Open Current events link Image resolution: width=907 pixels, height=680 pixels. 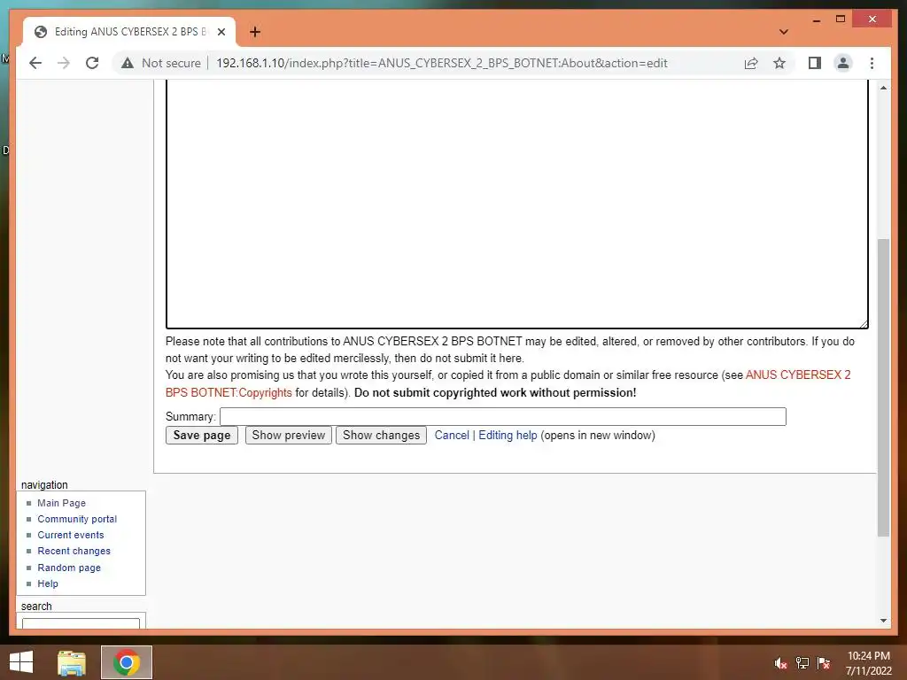pos(71,535)
